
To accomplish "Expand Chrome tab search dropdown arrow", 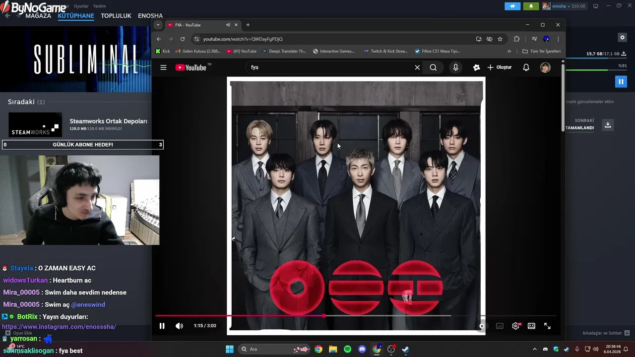I will pos(158,25).
